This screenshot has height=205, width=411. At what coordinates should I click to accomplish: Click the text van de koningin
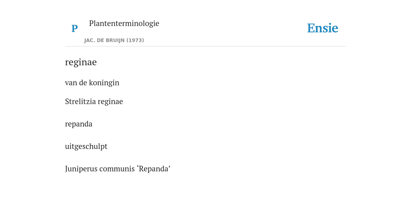click(92, 82)
